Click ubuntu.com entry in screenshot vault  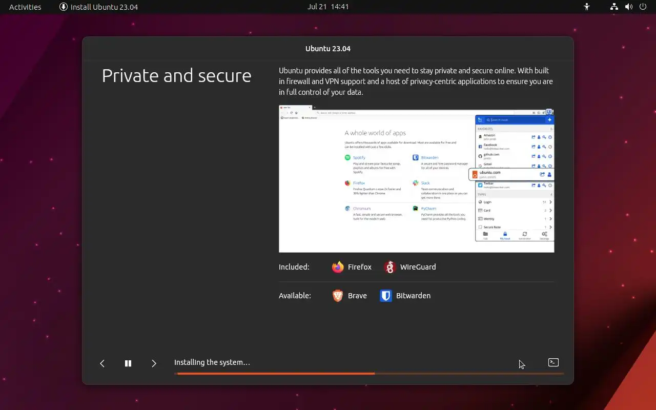click(511, 174)
